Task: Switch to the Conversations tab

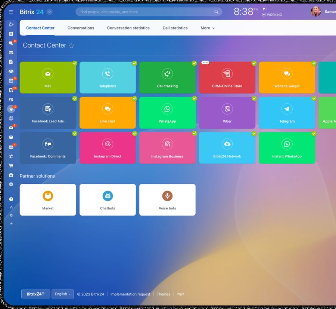Action: (81, 28)
